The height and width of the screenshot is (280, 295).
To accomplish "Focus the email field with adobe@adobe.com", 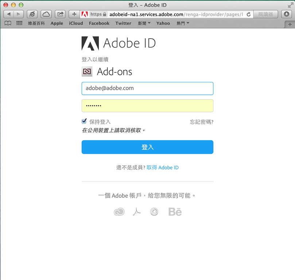I will click(x=147, y=88).
